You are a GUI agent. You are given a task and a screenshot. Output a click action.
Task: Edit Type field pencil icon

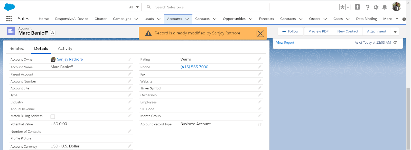[130, 95]
